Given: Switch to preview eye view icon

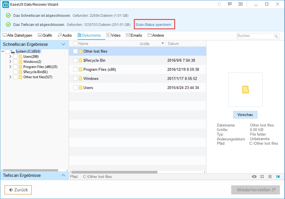Looking at the screenshot, I should [254, 177].
